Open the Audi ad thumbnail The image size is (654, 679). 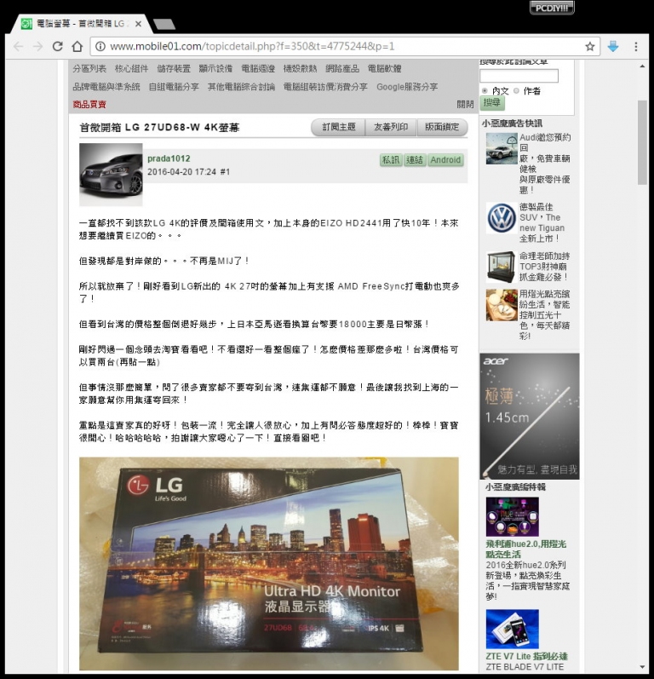[x=502, y=148]
